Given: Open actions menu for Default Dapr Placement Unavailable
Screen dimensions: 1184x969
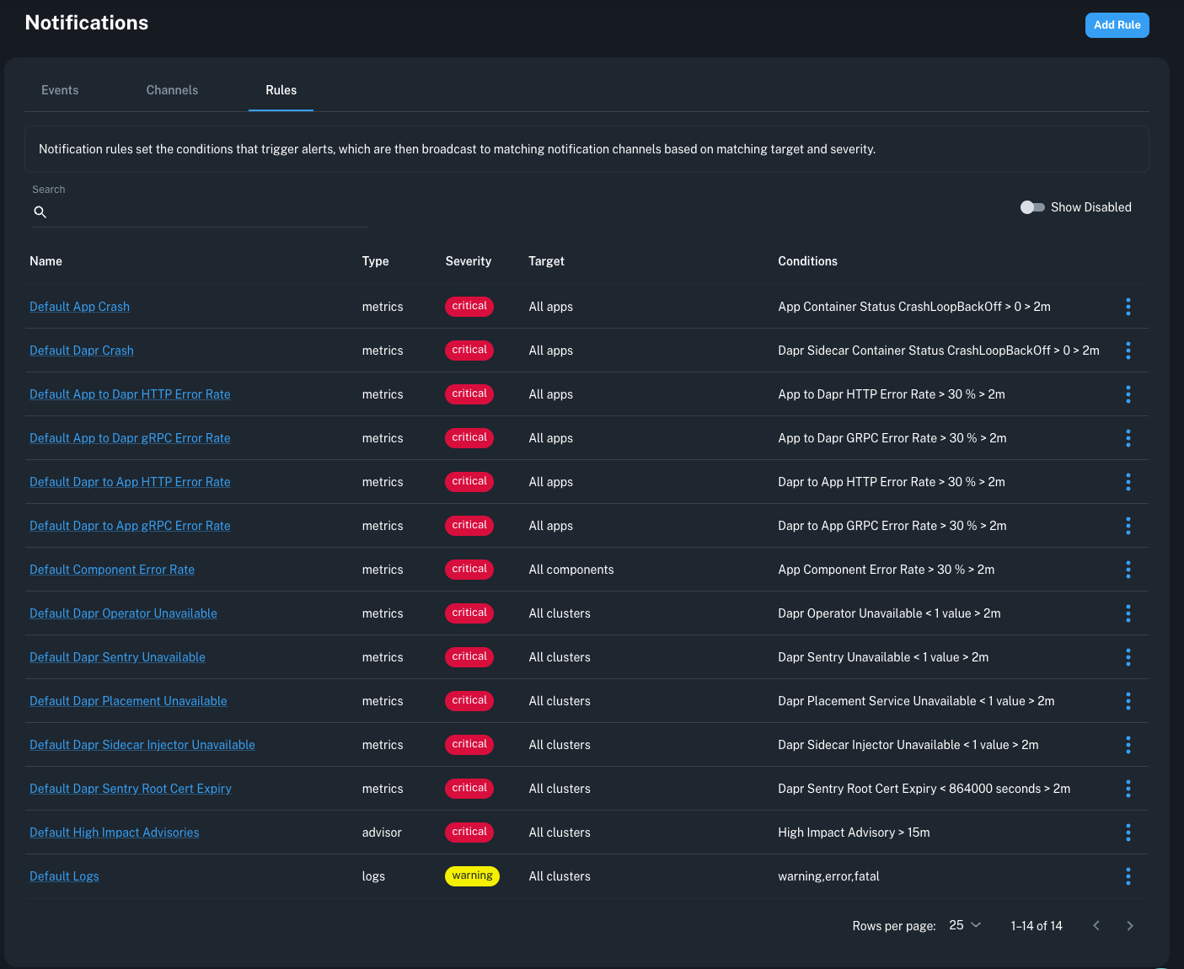Looking at the screenshot, I should [1128, 700].
